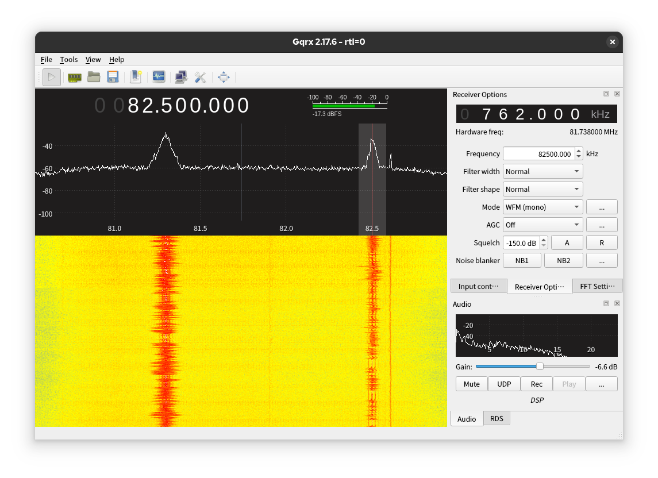Start DSP with the play button
Image resolution: width=658 pixels, height=478 pixels.
pyautogui.click(x=52, y=77)
